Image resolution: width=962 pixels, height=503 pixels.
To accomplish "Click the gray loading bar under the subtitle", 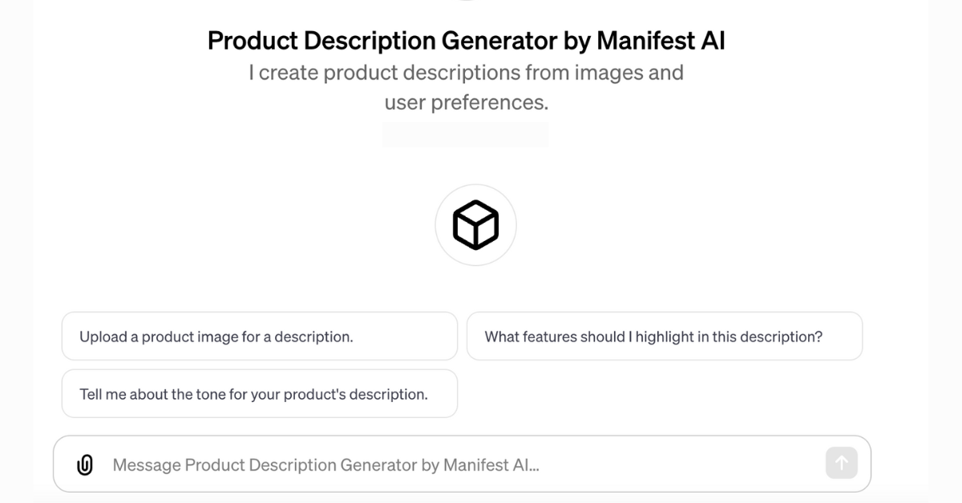I will pyautogui.click(x=465, y=134).
